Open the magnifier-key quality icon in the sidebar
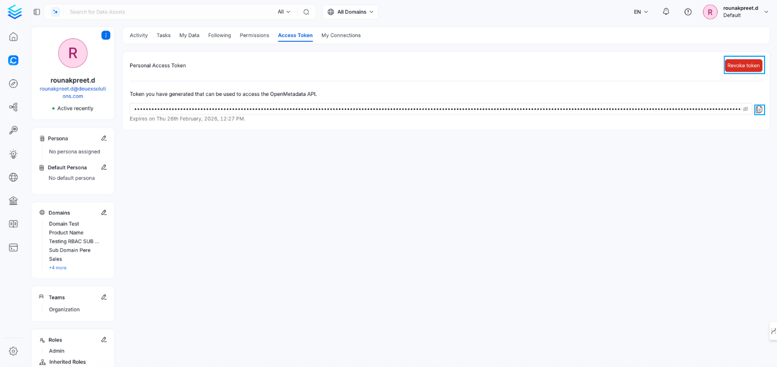777x367 pixels. (x=14, y=130)
